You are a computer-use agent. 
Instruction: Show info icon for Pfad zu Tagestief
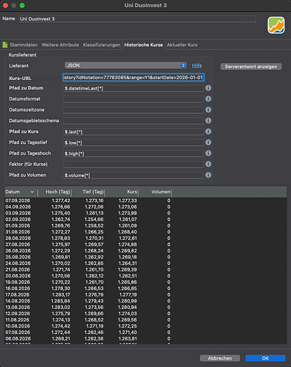(208, 142)
